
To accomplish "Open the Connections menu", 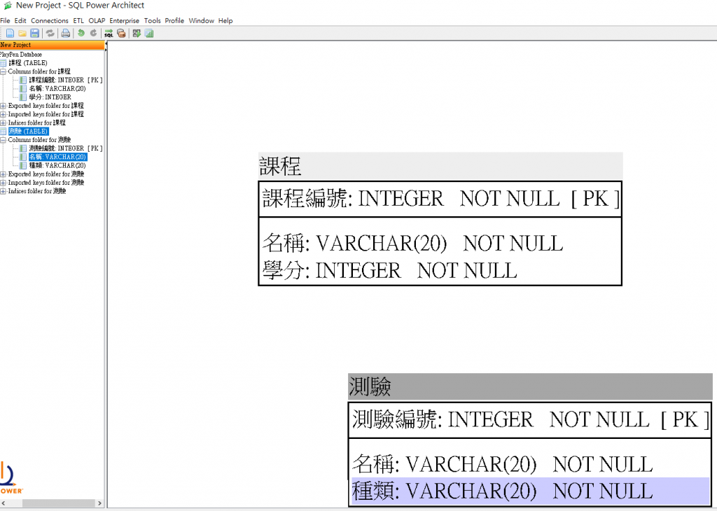I will 50,20.
